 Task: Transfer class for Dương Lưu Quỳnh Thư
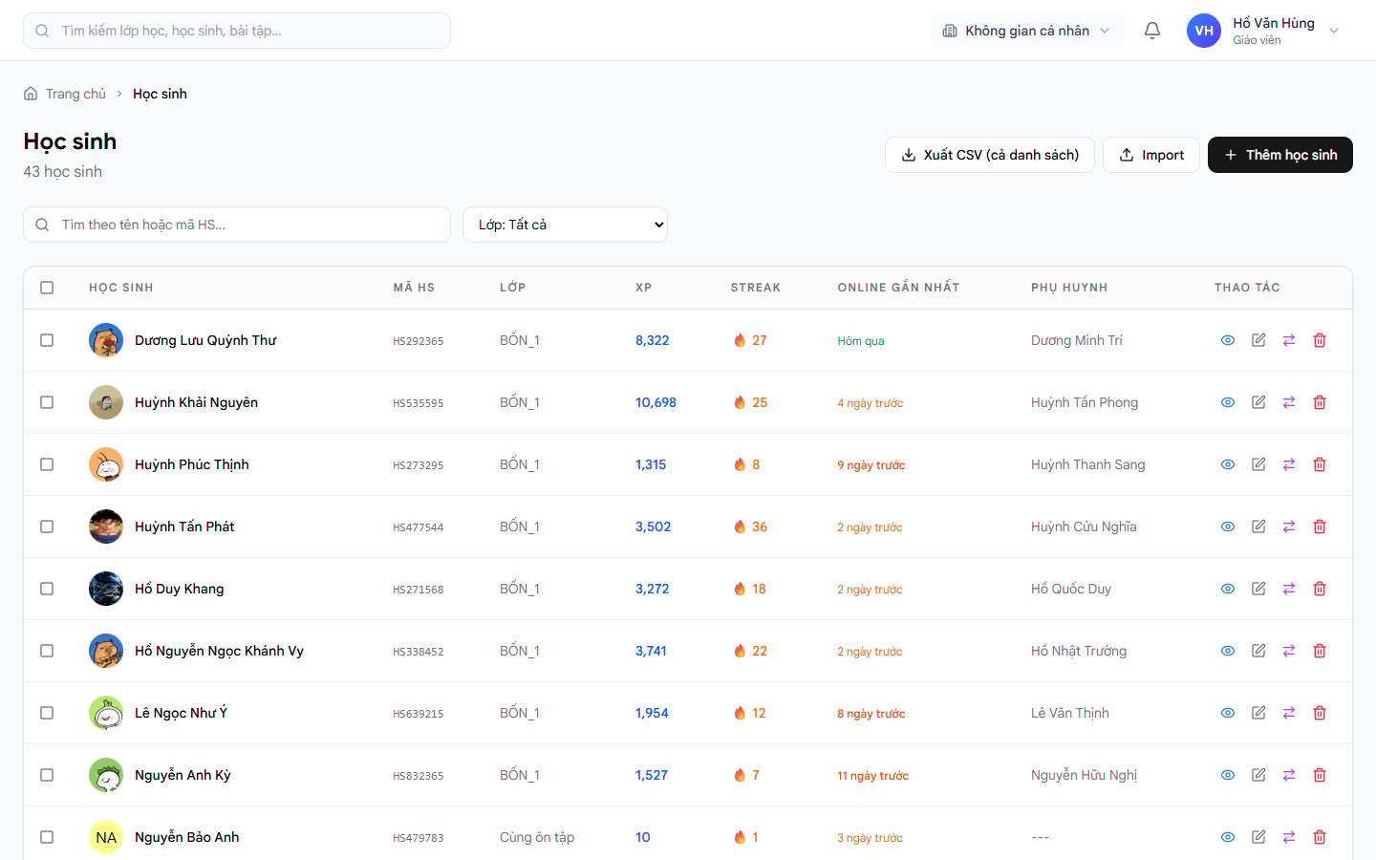click(1289, 340)
